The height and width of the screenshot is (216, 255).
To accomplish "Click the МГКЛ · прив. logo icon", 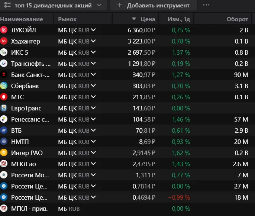I will pyautogui.click(x=4, y=208).
